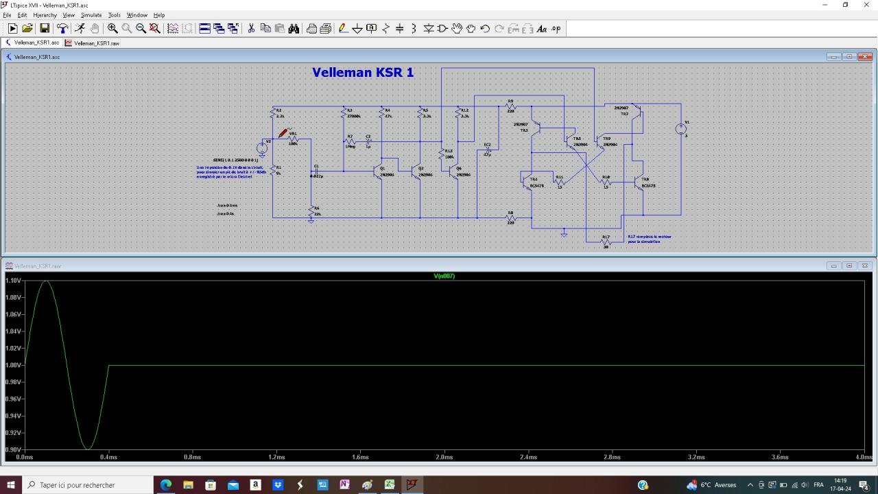Tile the windows using the toolbar icon
This screenshot has height=494, width=878.
click(x=204, y=28)
